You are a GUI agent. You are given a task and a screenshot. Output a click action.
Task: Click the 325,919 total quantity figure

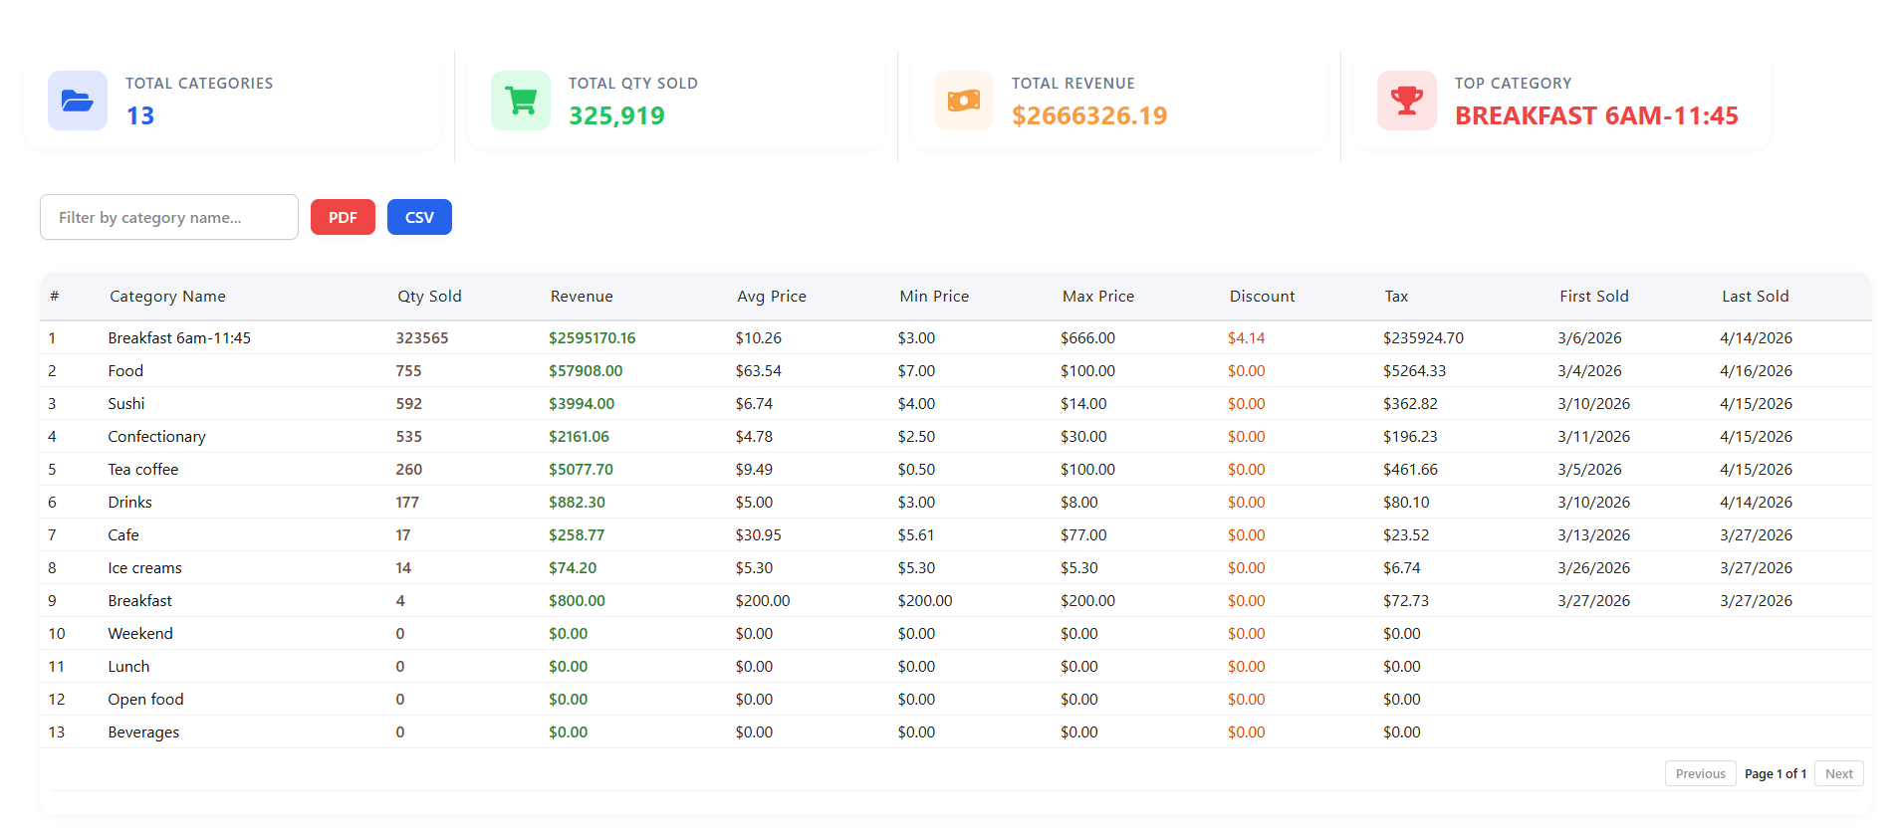pyautogui.click(x=616, y=115)
